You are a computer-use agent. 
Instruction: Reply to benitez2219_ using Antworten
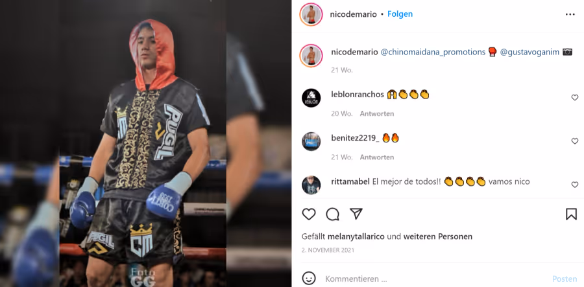pos(376,157)
